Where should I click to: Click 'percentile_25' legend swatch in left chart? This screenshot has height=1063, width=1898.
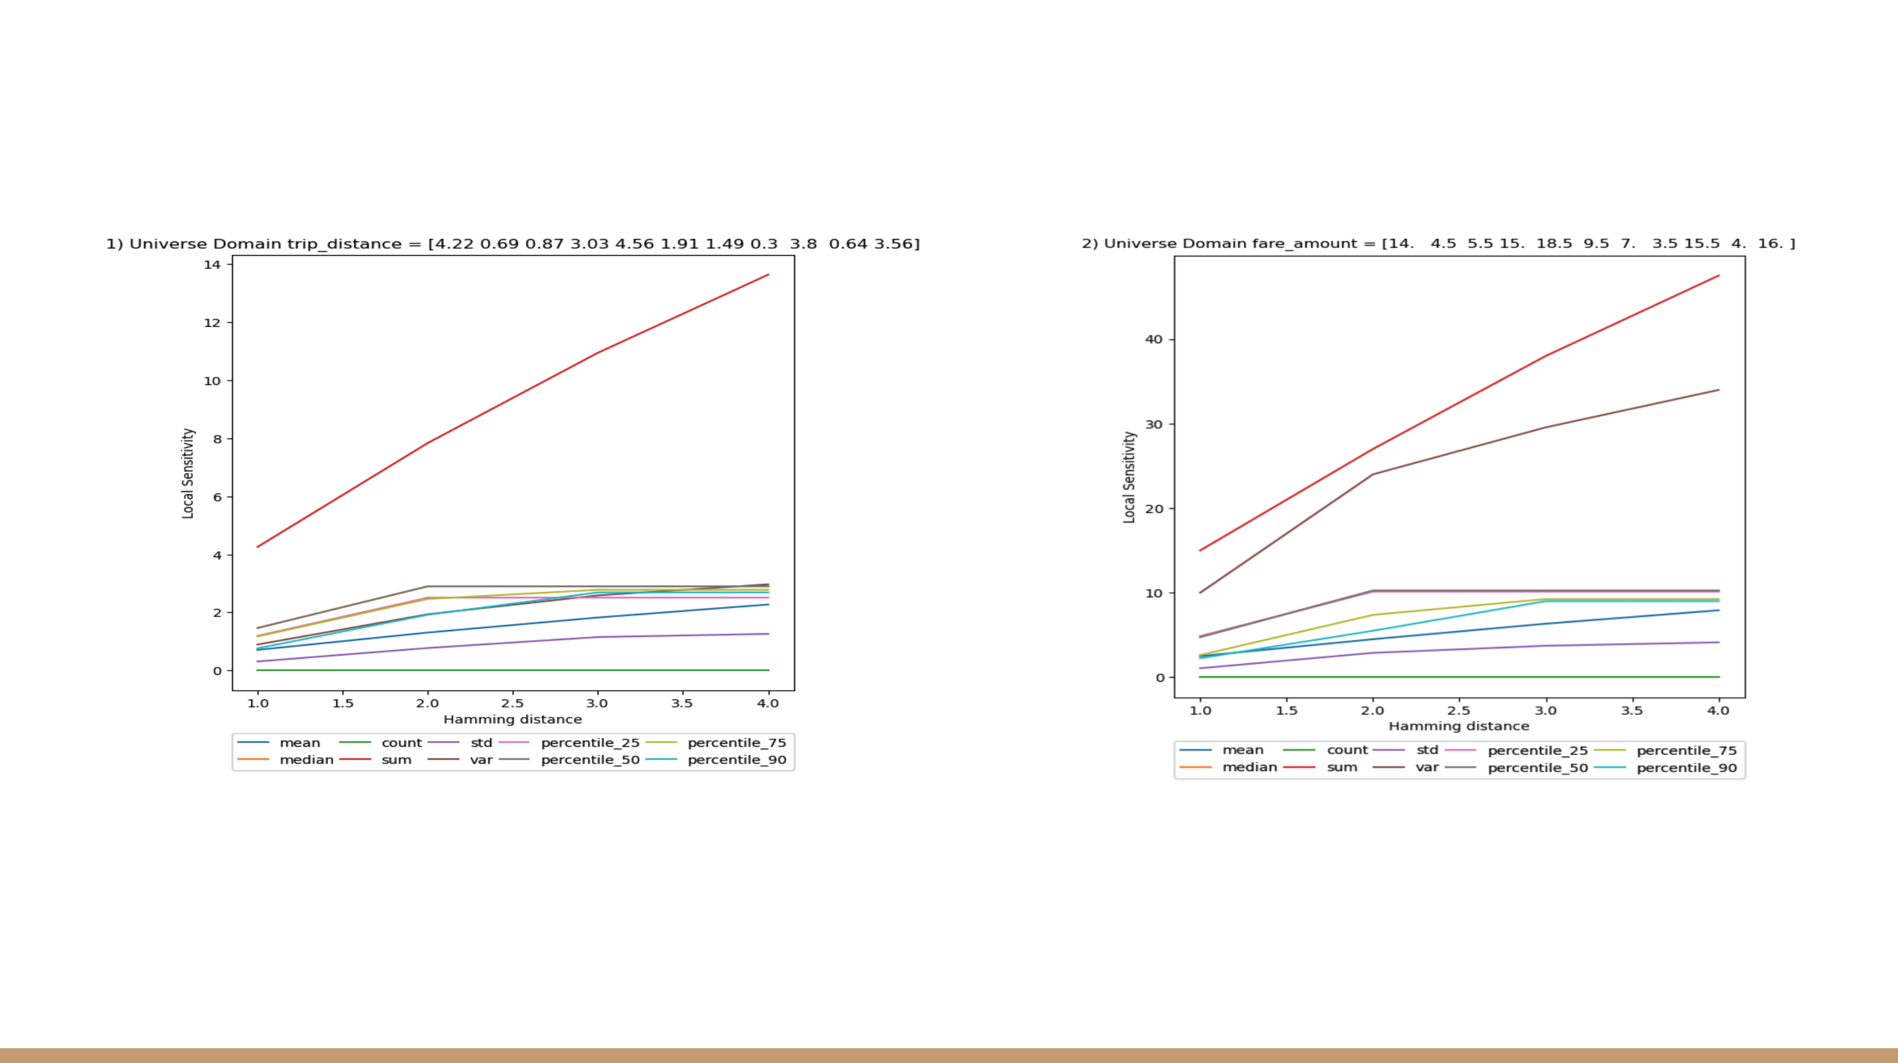(513, 742)
